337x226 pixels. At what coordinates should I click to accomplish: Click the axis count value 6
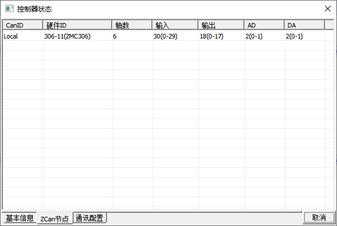tap(114, 36)
